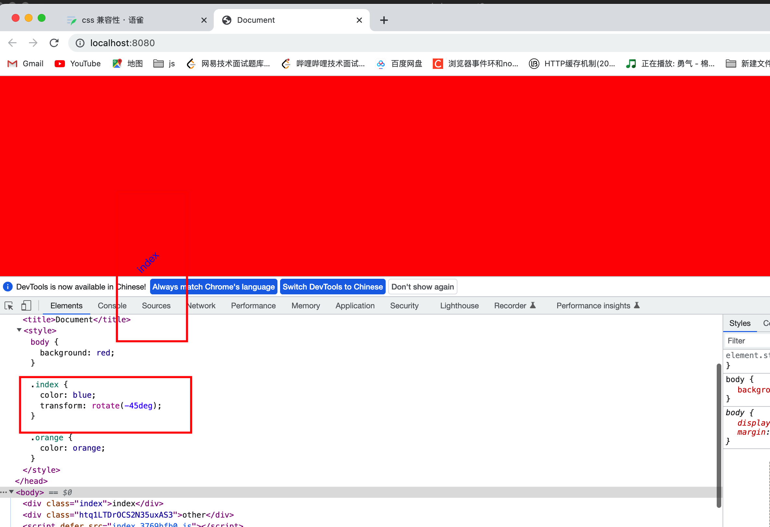Viewport: 770px width, 527px height.
Task: Open the 正在播放: 勇气 bookmark
Action: (670, 64)
